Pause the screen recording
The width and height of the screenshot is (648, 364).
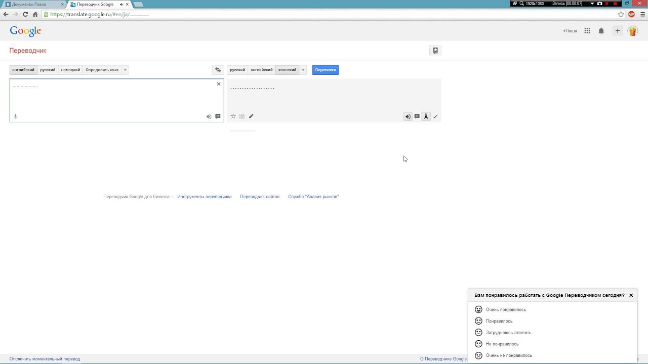[607, 4]
